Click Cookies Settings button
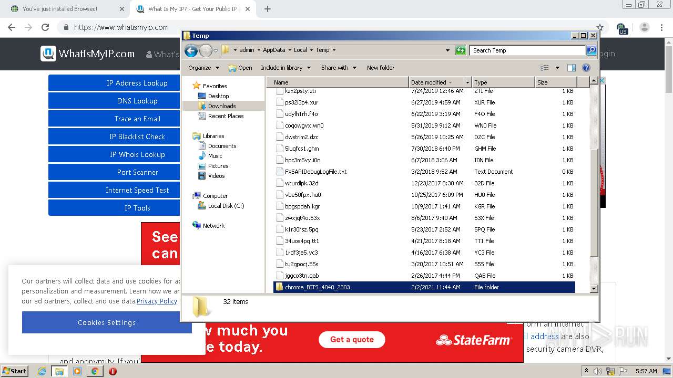Image resolution: width=673 pixels, height=378 pixels. (107, 322)
